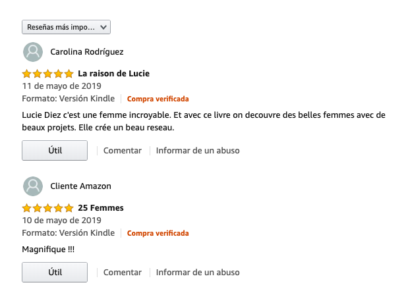This screenshot has width=406, height=293.
Task: Click Comentar under the 'Magnifique !!!' review
Action: (x=123, y=273)
